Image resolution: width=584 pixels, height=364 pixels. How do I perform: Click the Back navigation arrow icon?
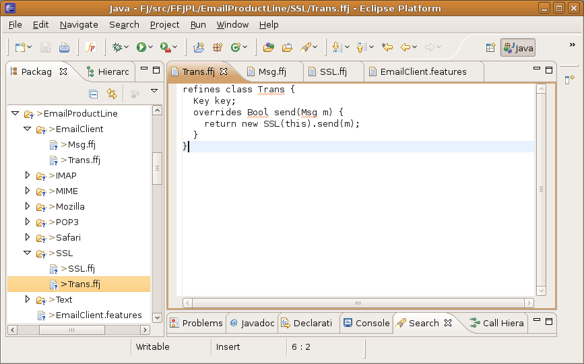click(x=405, y=47)
